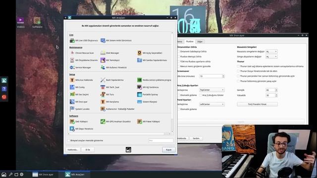This screenshot has width=317, height=178.
Task: Launch MX Temizleyici cleaner
Action: tap(110, 60)
